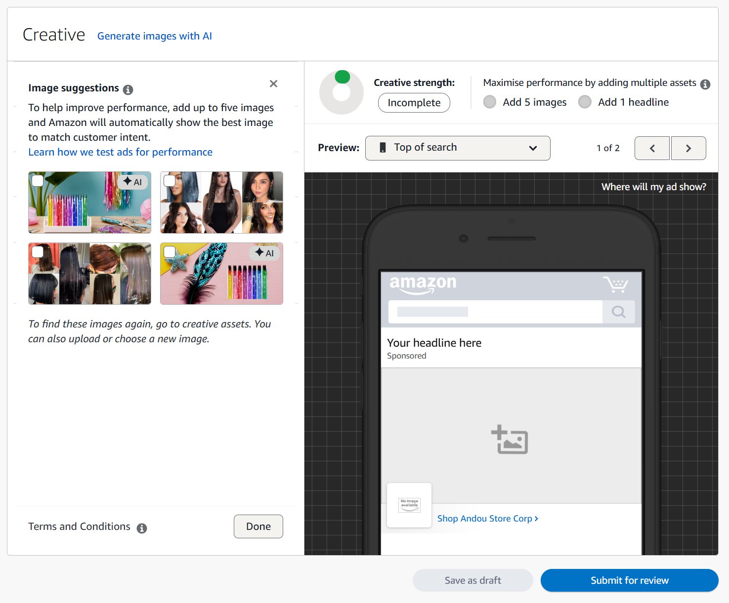Open the Top of search preview dropdown
The height and width of the screenshot is (603, 729).
point(457,148)
